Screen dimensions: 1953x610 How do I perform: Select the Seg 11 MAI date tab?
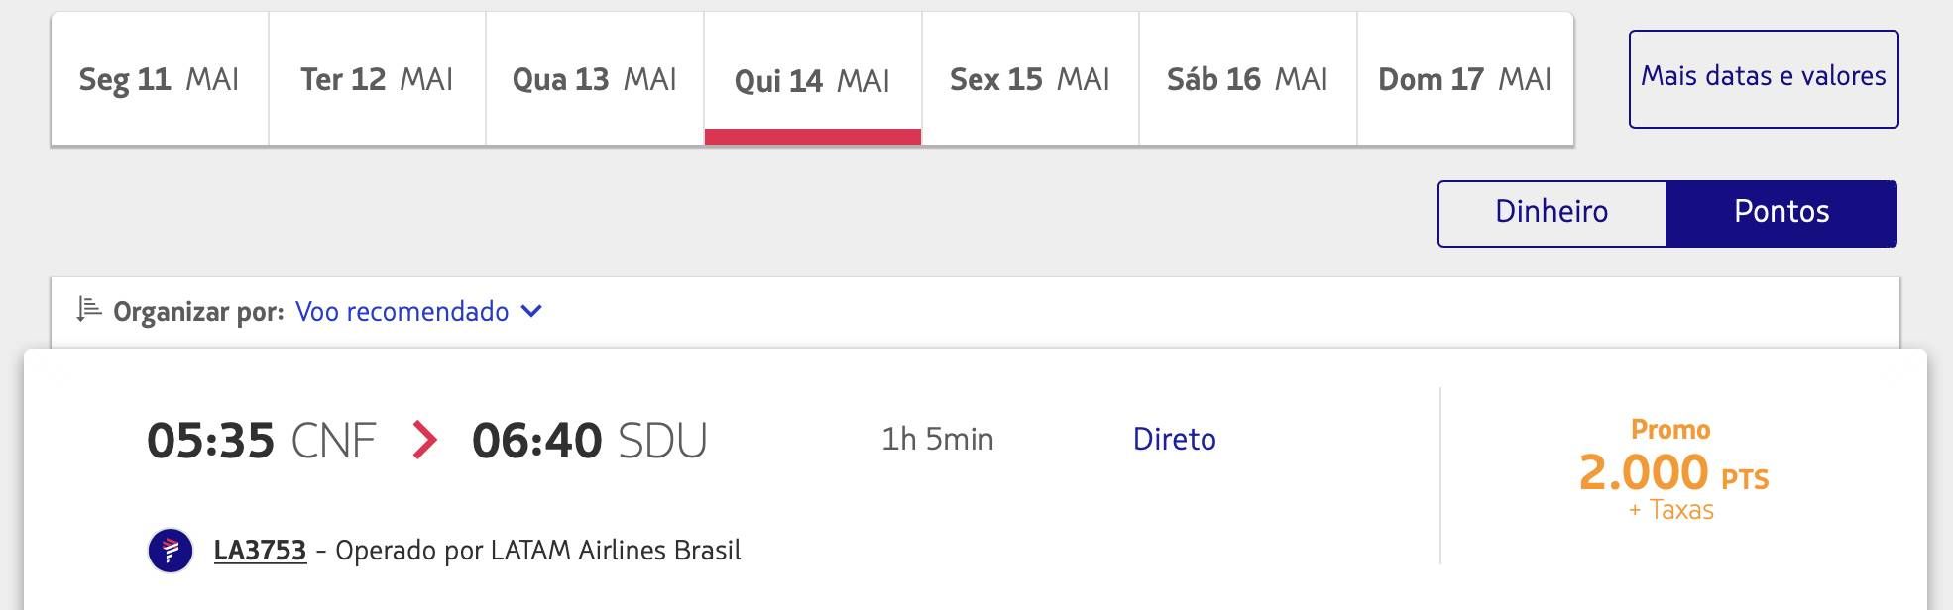(x=160, y=79)
